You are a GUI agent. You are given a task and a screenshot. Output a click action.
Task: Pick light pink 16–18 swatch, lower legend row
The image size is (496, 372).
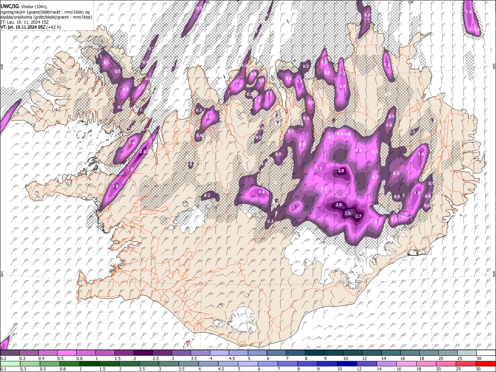pos(406,364)
